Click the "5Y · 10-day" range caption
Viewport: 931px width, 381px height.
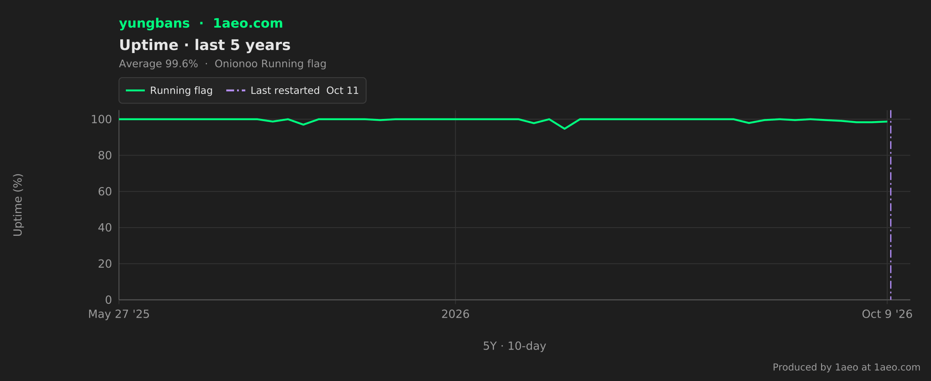click(514, 346)
